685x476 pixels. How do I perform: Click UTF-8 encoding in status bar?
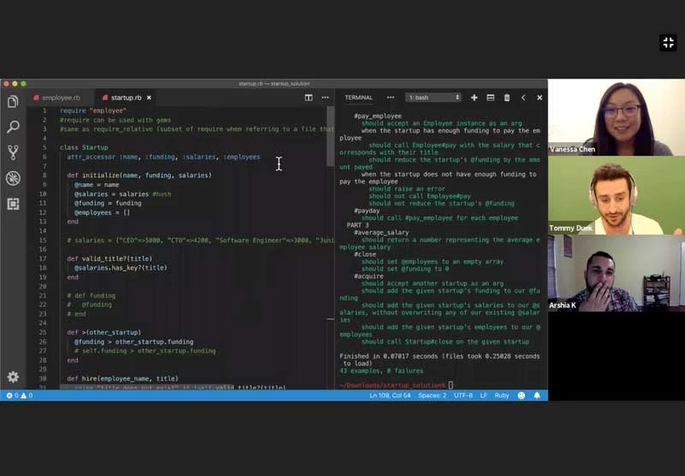coord(462,396)
